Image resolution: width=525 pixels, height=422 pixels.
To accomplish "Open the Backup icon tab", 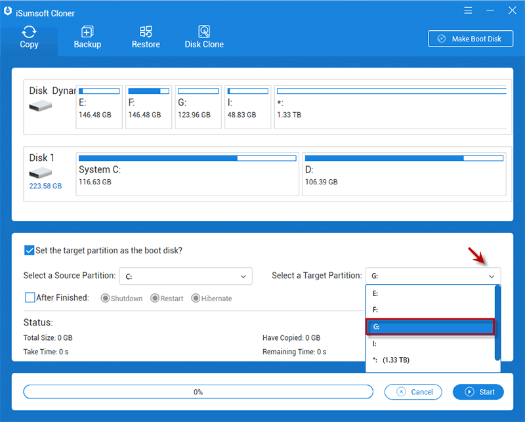I will click(x=87, y=32).
